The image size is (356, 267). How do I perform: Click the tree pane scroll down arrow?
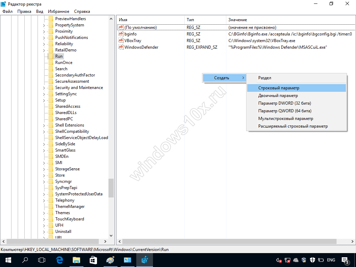click(x=111, y=235)
